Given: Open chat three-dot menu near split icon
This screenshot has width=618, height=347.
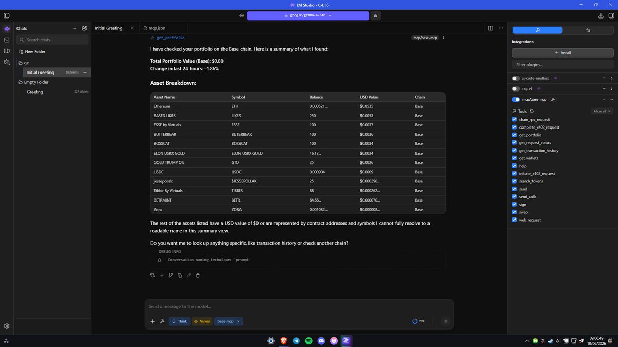Looking at the screenshot, I should pyautogui.click(x=500, y=28).
